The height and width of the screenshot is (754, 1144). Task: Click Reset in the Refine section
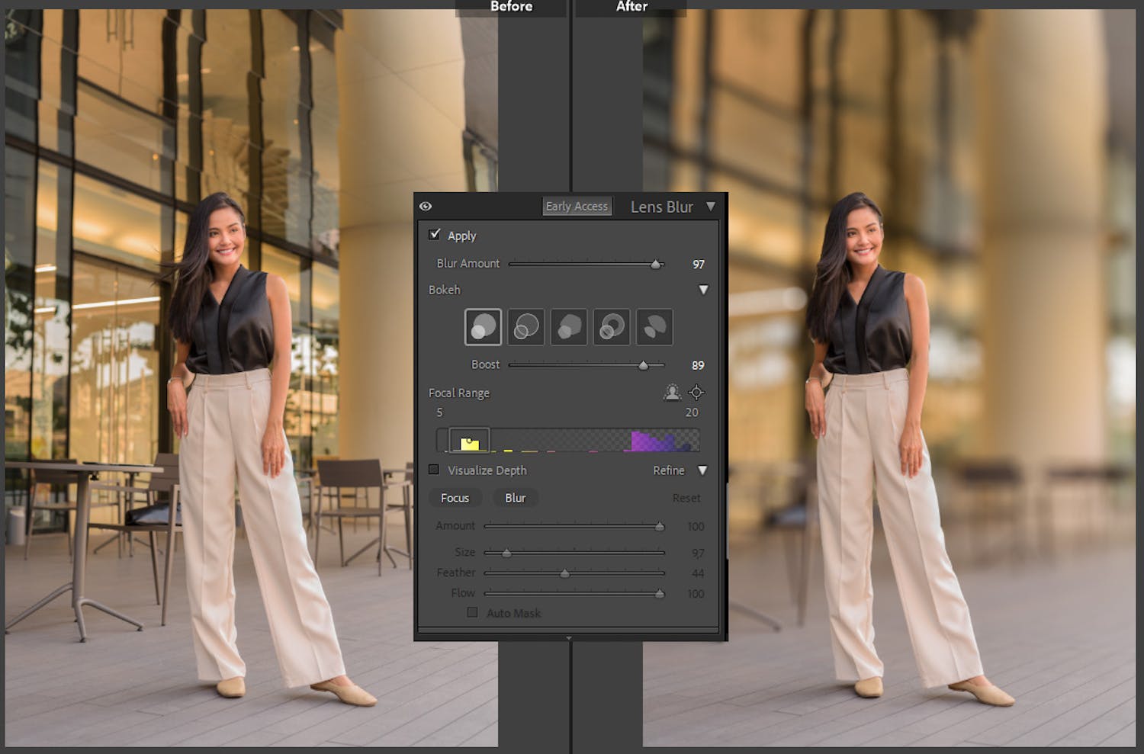coord(686,497)
